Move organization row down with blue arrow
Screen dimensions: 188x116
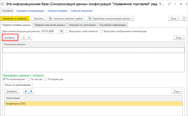31,91
